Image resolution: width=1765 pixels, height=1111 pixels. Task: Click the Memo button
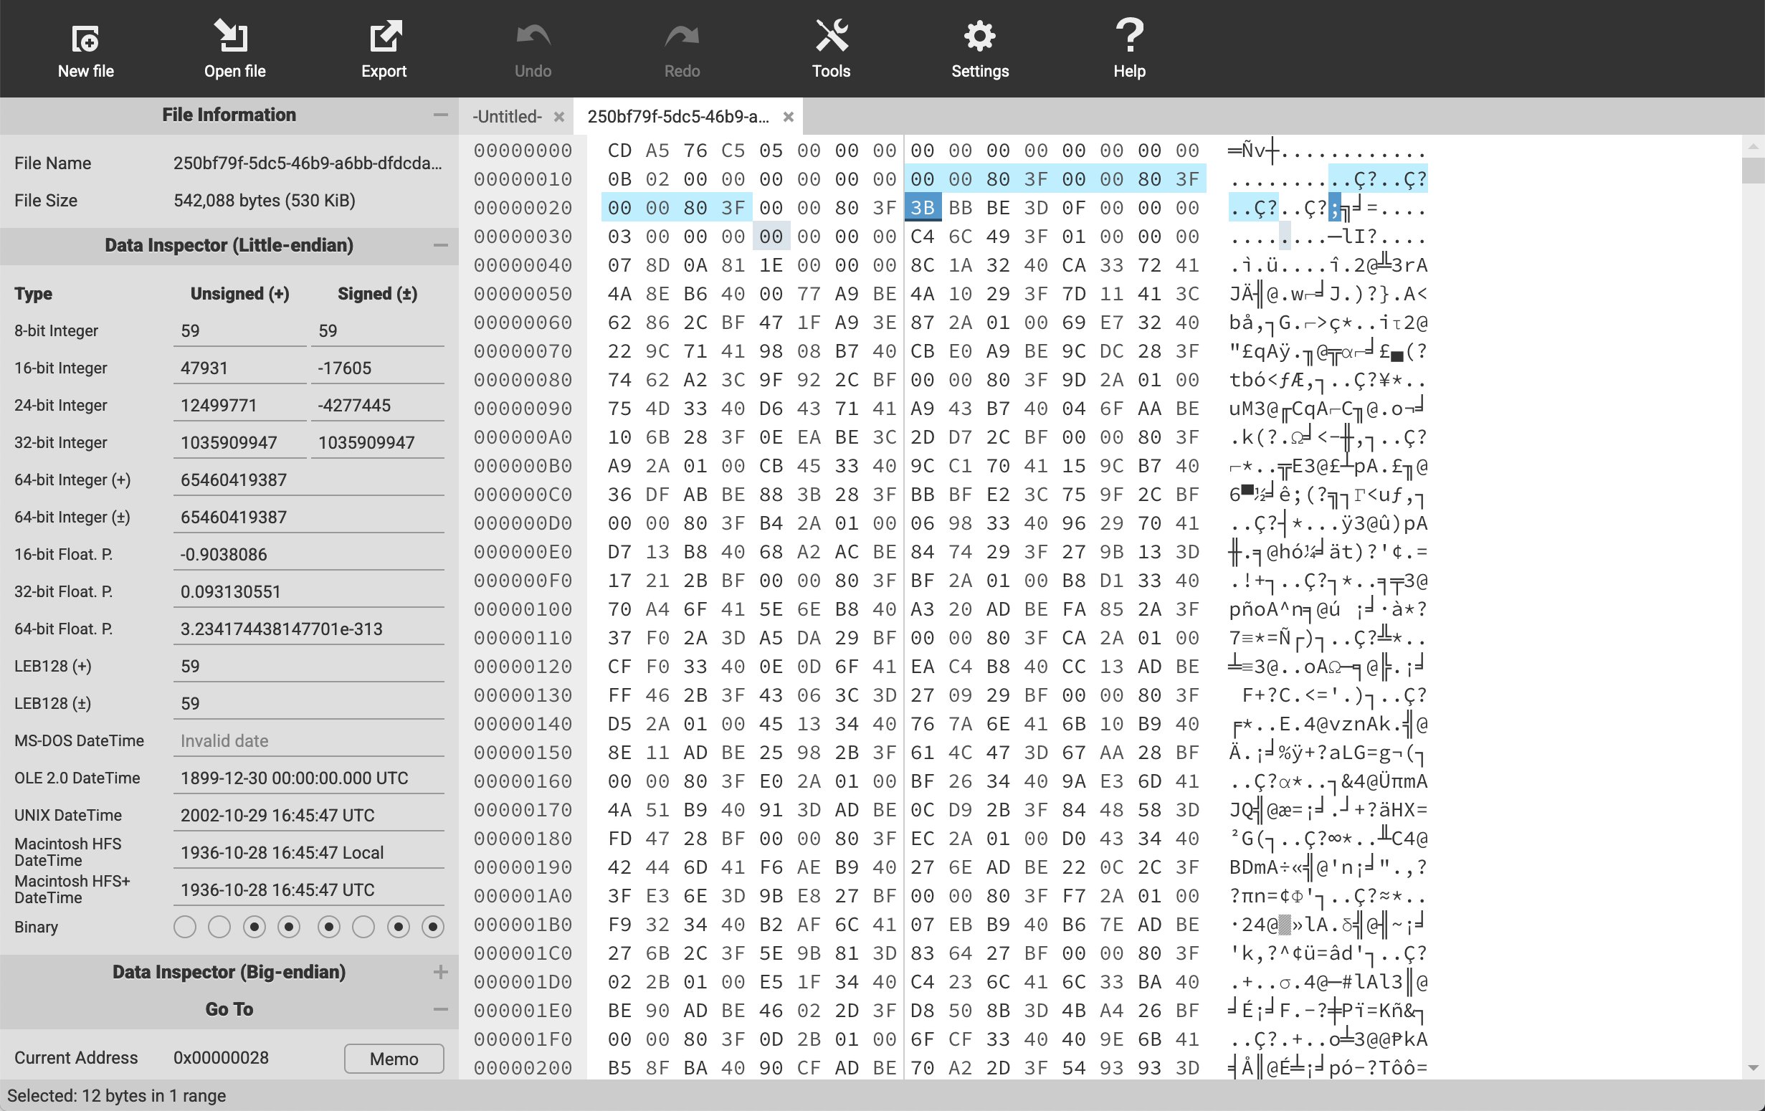point(394,1058)
